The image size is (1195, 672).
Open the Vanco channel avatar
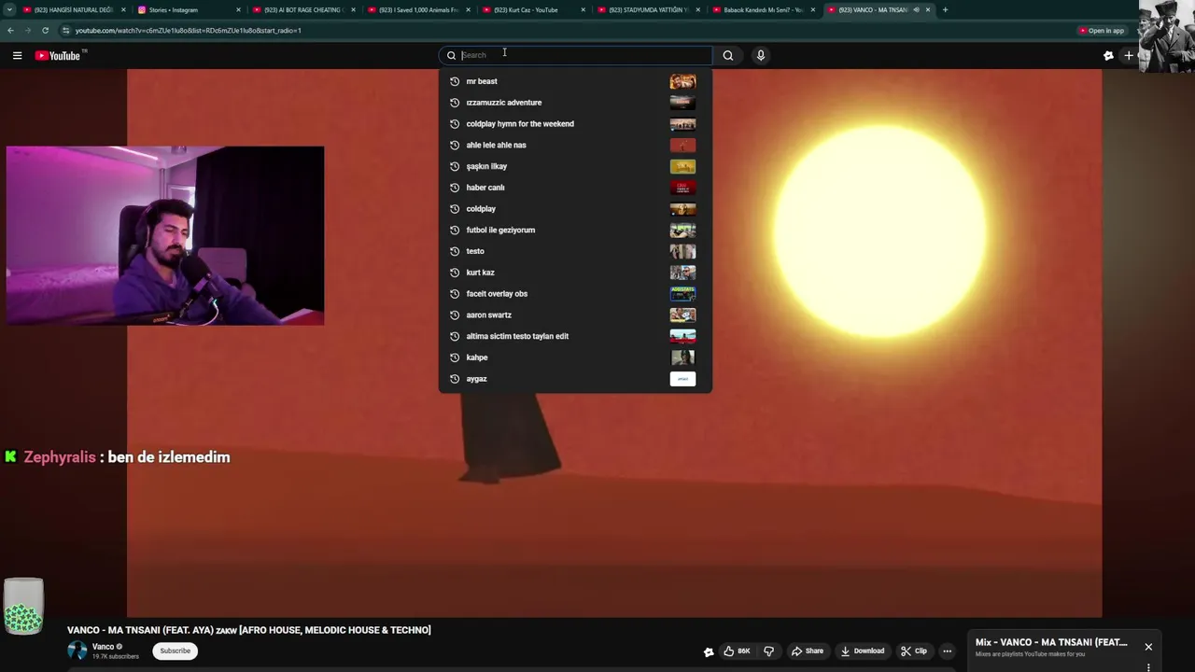pyautogui.click(x=77, y=650)
